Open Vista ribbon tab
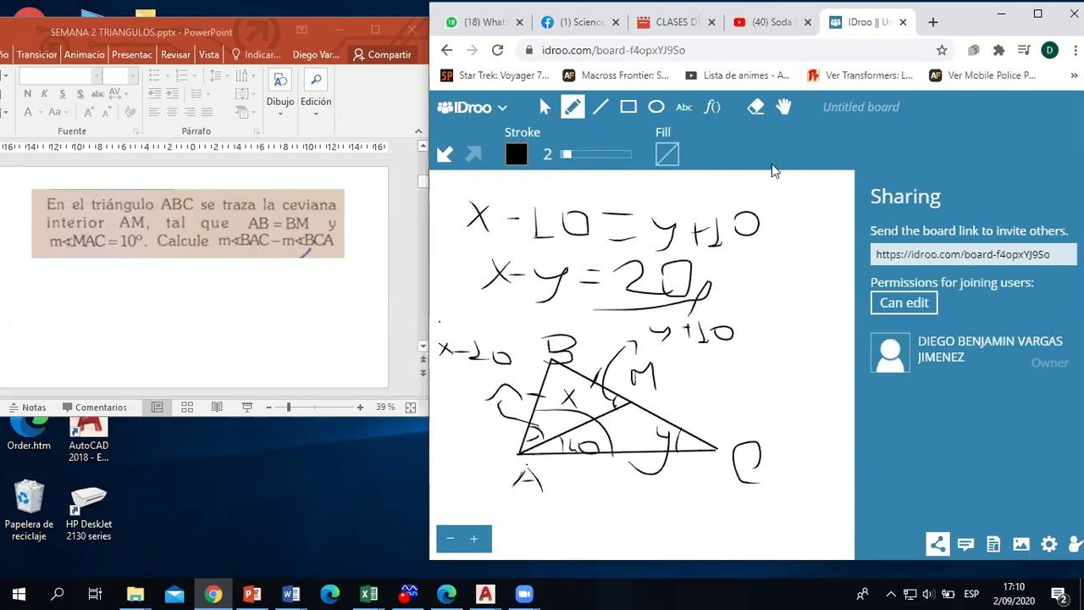This screenshot has width=1084, height=610. click(209, 54)
